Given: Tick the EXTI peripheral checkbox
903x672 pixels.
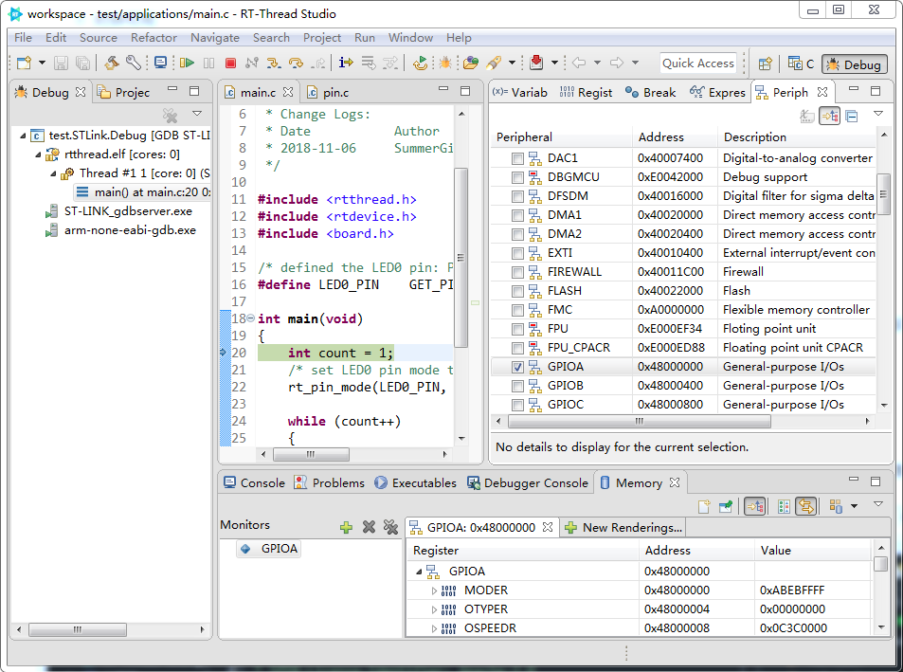Looking at the screenshot, I should (517, 253).
